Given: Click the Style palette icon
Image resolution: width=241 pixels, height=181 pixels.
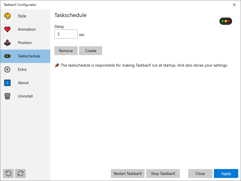Looking at the screenshot, I should coord(7,16).
